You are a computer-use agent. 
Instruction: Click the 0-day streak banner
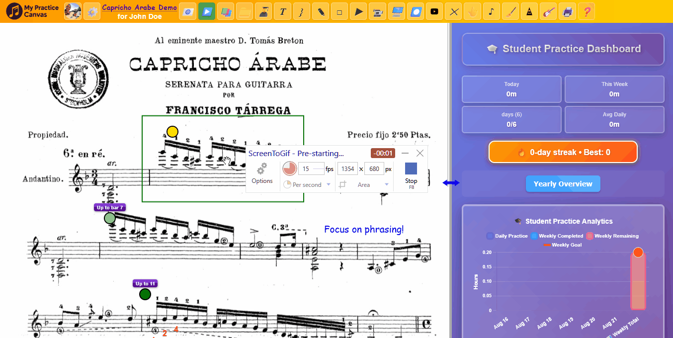click(563, 152)
